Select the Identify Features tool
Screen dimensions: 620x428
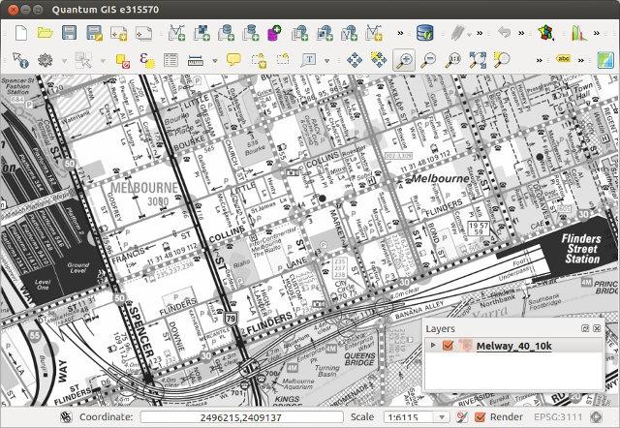pyautogui.click(x=20, y=60)
